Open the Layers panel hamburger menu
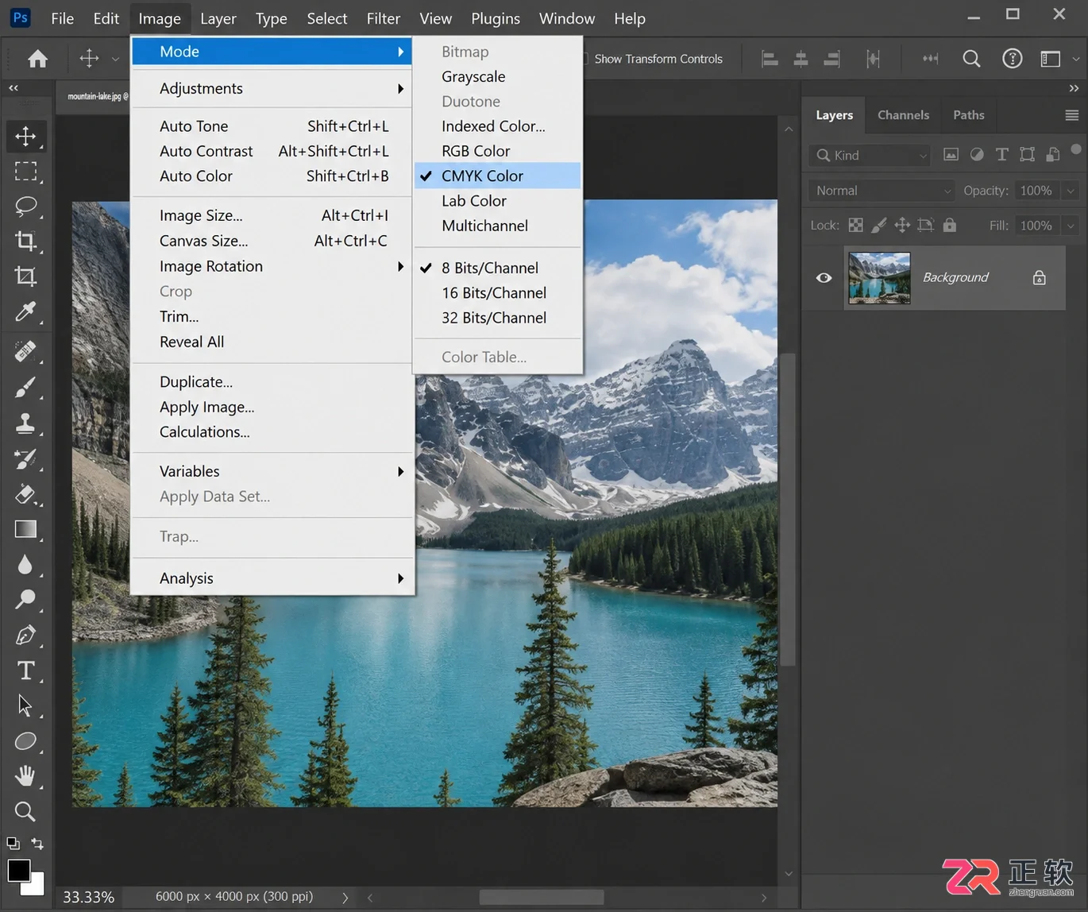1088x912 pixels. point(1071,115)
